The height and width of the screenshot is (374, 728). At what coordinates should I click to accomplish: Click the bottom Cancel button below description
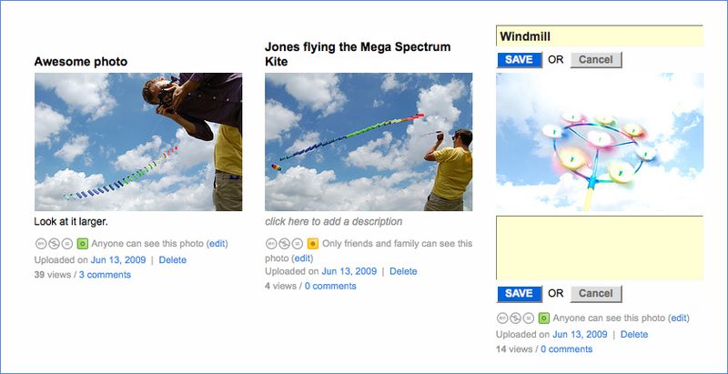coord(596,293)
